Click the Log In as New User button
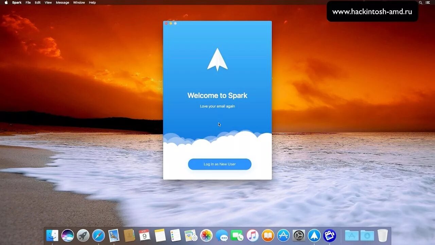435x245 pixels. point(220,164)
